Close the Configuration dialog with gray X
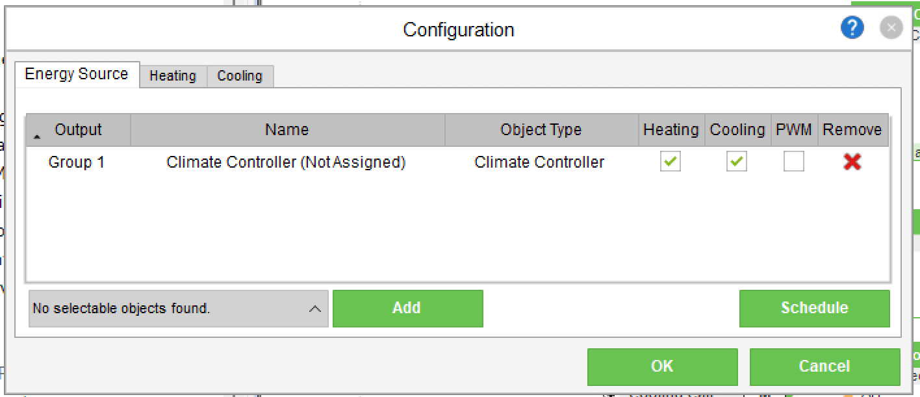The width and height of the screenshot is (920, 397). (891, 28)
